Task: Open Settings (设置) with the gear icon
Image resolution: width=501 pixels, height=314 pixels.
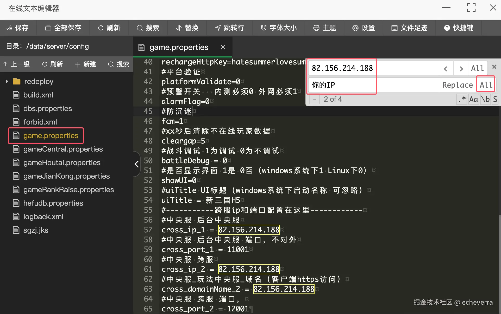Action: (355, 28)
